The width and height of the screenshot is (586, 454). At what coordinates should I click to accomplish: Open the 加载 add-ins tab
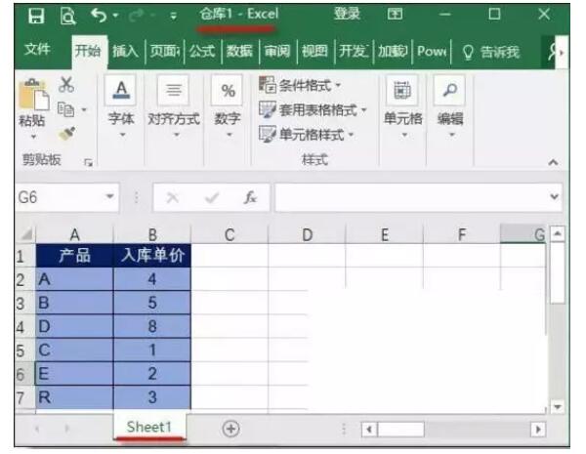tap(393, 51)
